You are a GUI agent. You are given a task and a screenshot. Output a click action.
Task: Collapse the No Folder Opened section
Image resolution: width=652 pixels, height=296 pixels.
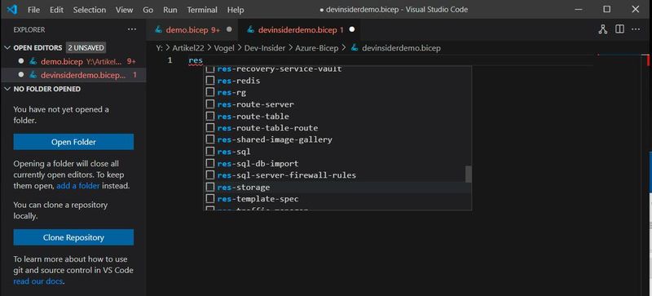point(7,89)
